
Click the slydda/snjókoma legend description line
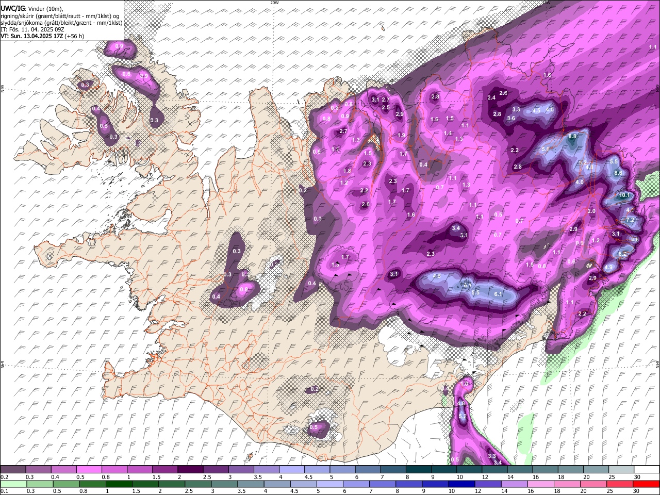pyautogui.click(x=61, y=23)
